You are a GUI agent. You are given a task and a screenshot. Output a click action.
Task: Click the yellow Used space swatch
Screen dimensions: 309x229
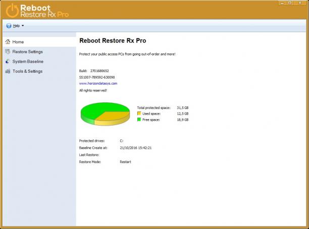click(139, 113)
